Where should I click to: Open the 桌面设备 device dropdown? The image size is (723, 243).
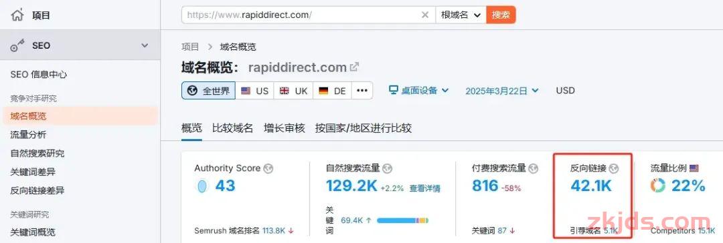[x=418, y=90]
